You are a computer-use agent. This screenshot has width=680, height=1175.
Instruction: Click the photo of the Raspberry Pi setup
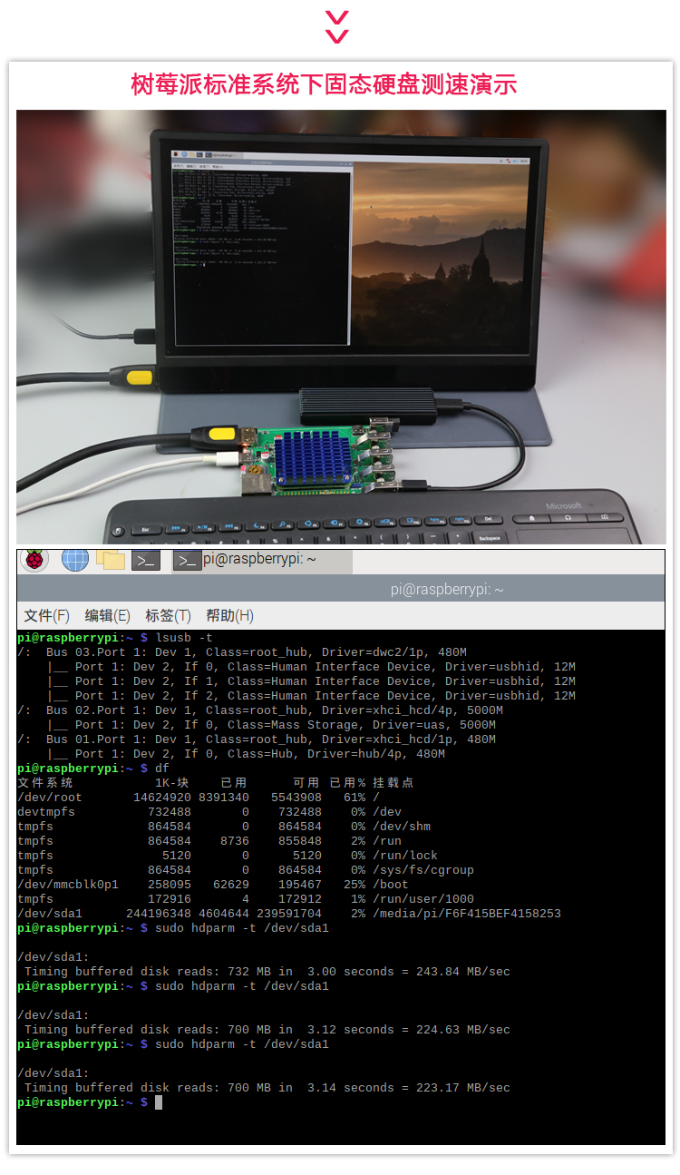click(x=341, y=327)
